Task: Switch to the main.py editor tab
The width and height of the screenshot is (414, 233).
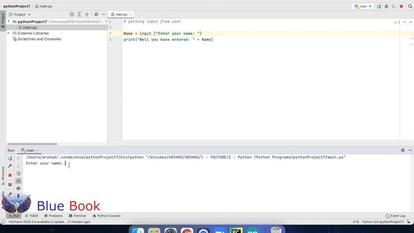Action: pyautogui.click(x=121, y=14)
